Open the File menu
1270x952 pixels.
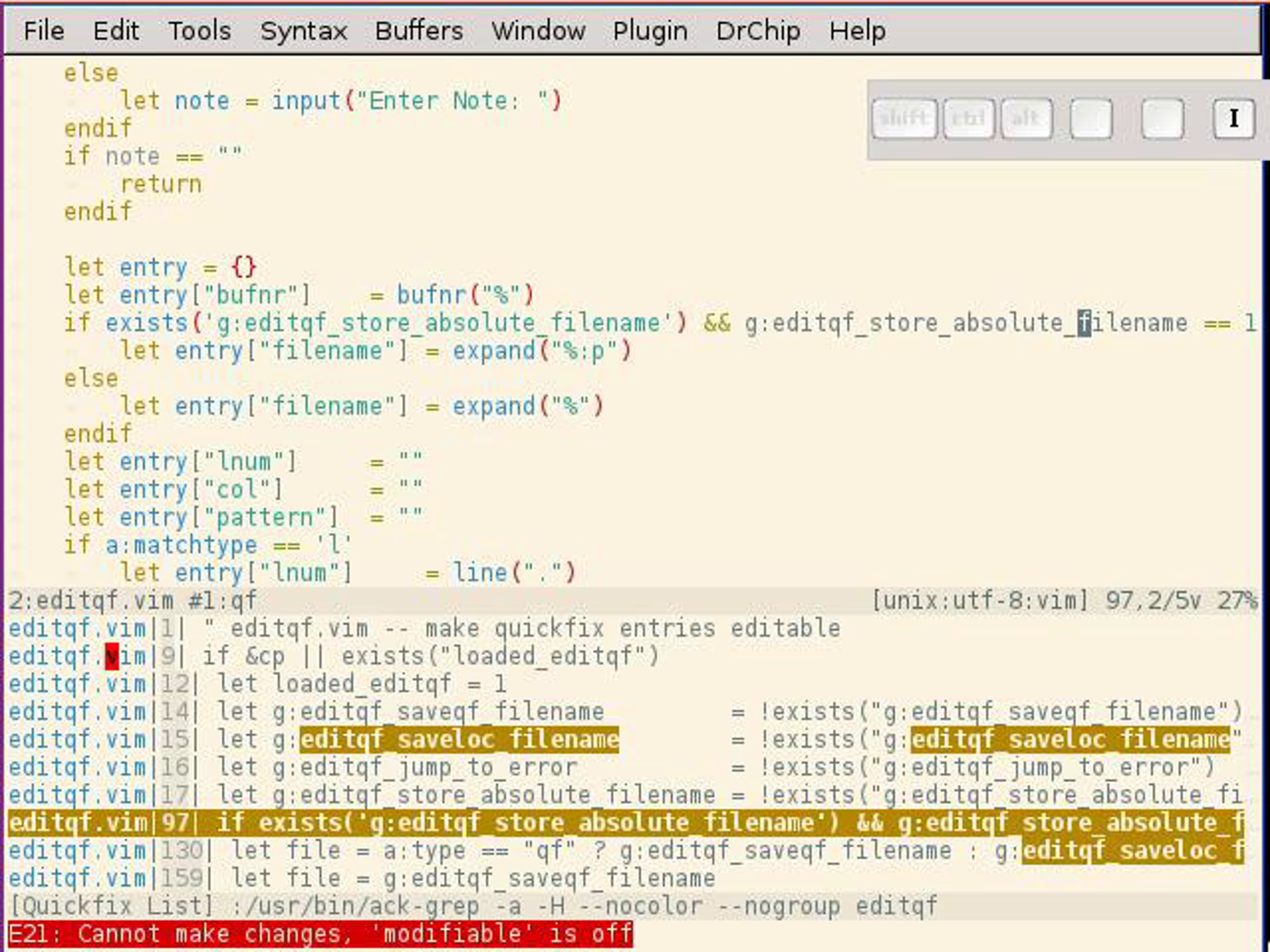tap(43, 31)
